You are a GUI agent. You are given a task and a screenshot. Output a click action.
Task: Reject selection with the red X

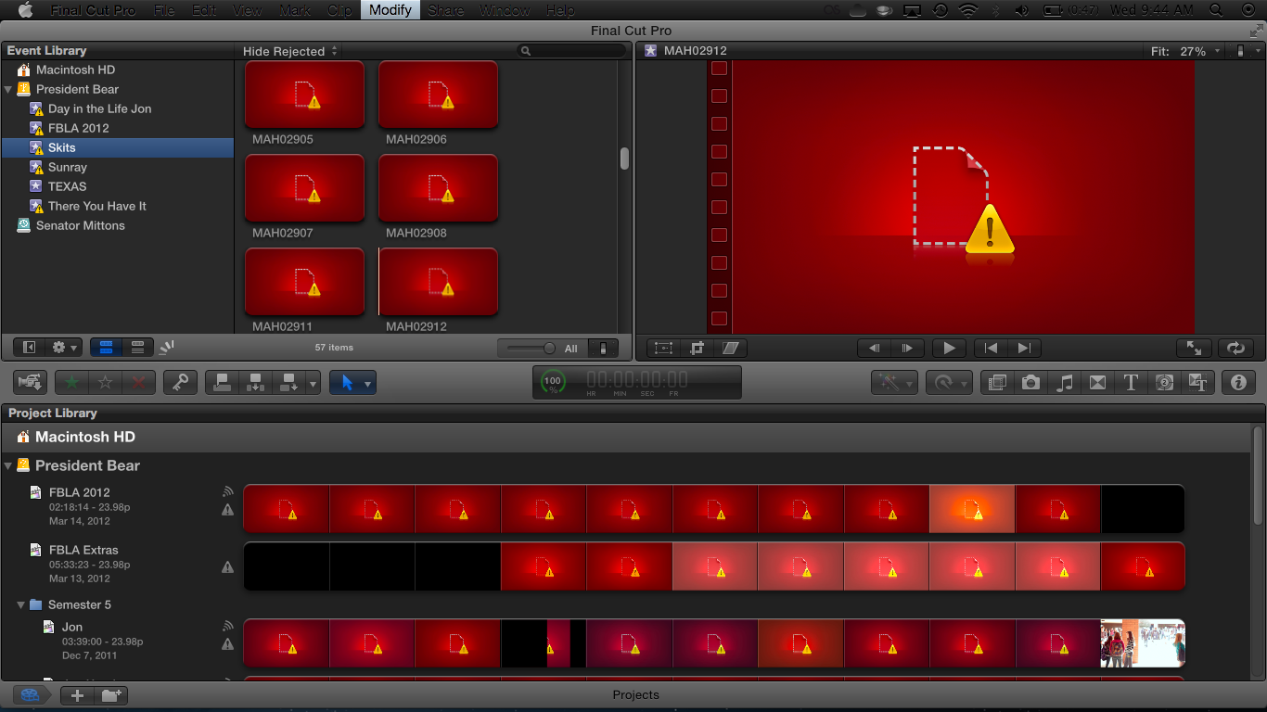pos(138,382)
